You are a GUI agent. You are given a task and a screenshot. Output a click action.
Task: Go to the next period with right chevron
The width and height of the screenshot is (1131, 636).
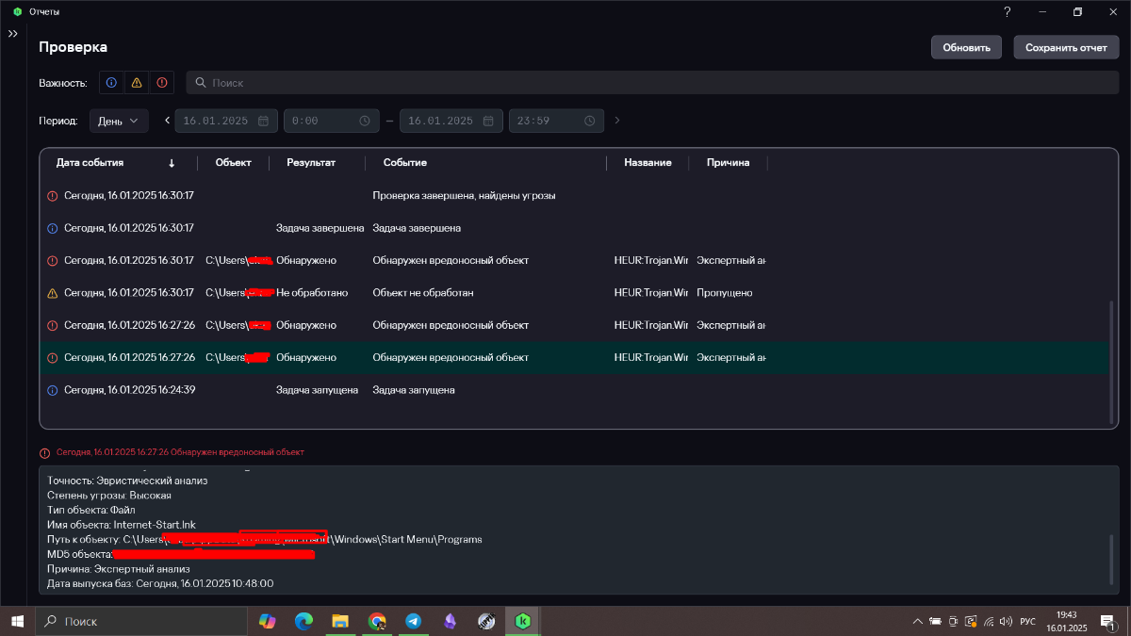[x=617, y=121]
